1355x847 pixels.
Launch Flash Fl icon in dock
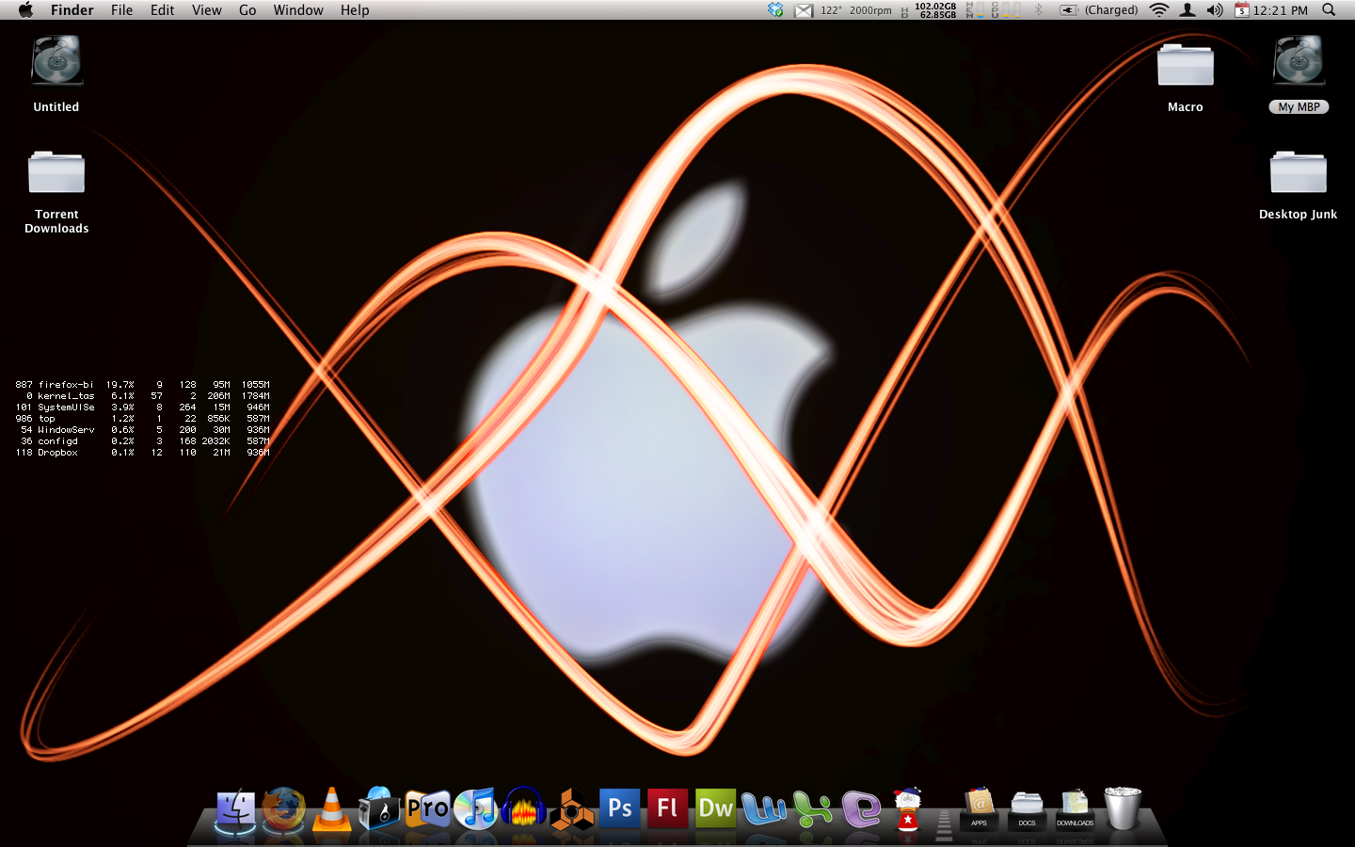point(668,808)
